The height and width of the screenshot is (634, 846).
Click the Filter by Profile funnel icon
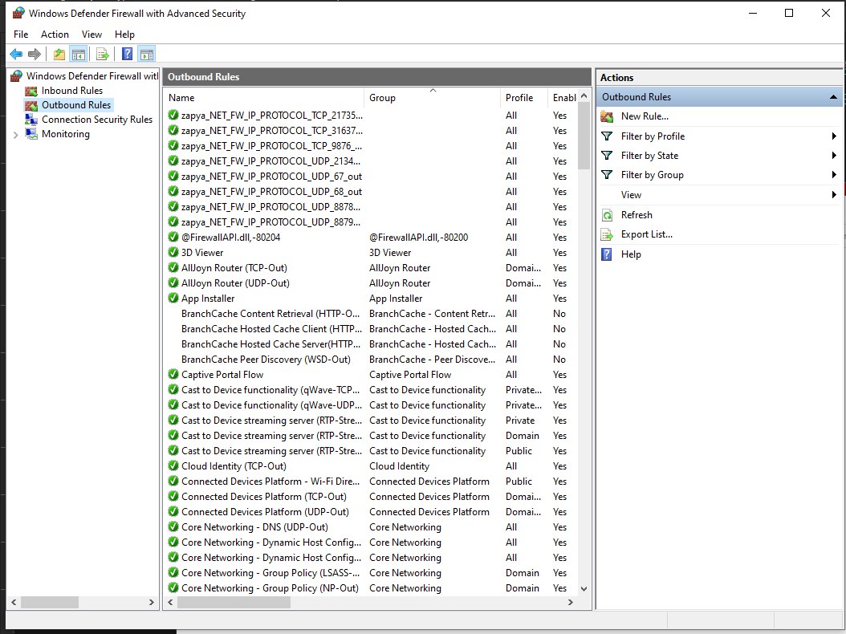[x=607, y=136]
